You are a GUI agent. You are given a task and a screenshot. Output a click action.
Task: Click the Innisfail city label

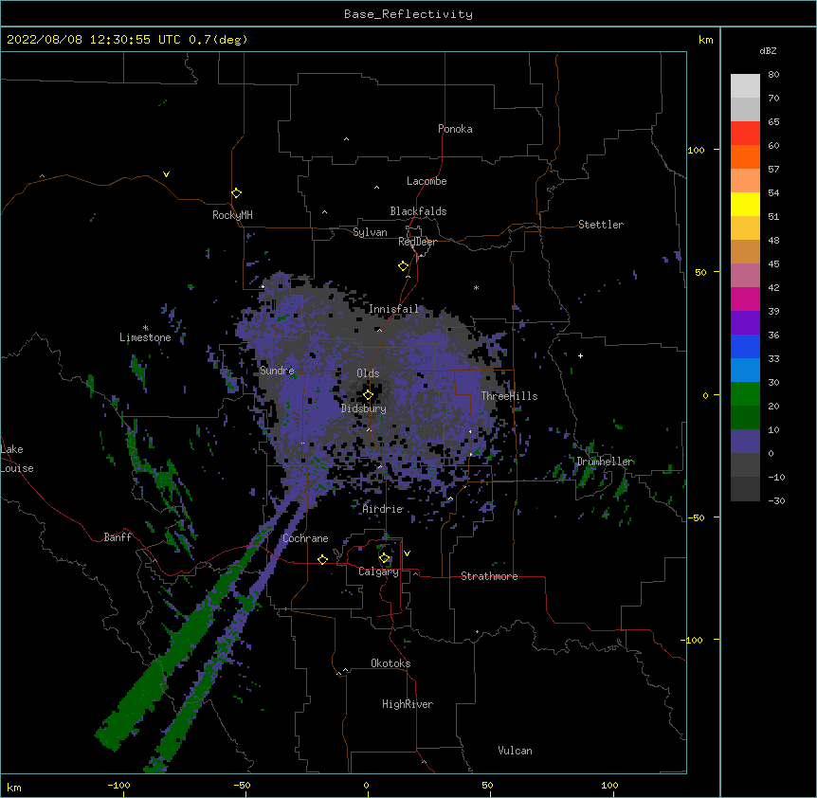[393, 309]
